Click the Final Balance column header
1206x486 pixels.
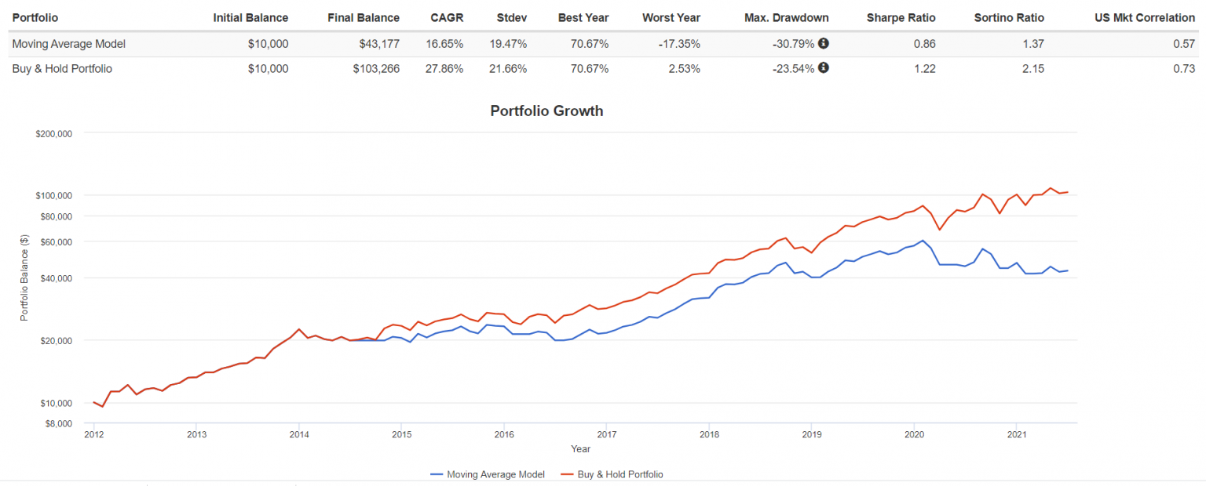tap(363, 17)
